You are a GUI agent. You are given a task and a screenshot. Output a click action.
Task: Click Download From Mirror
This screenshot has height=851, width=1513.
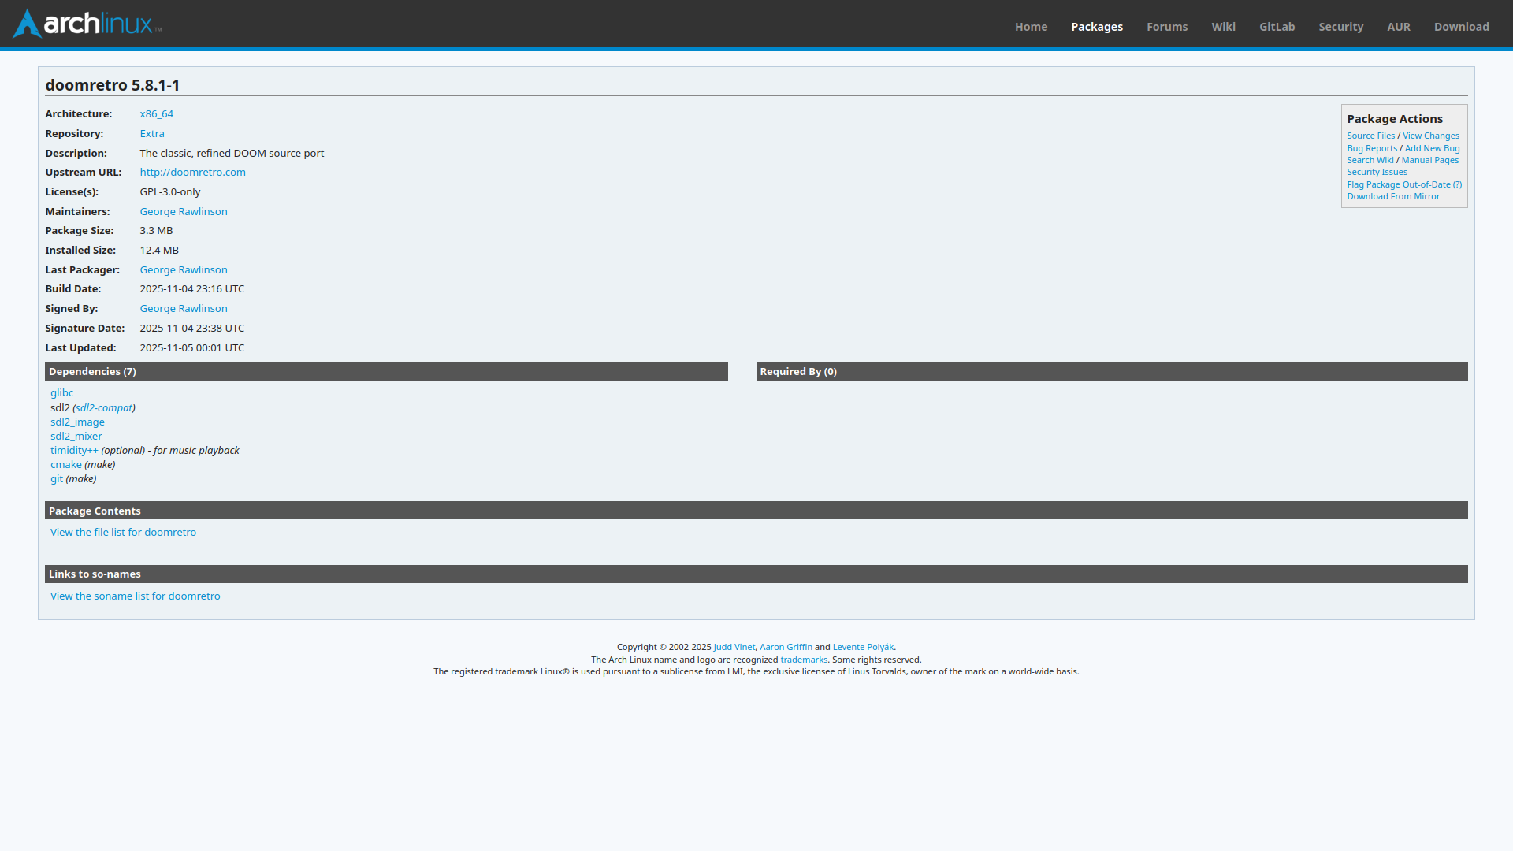pyautogui.click(x=1392, y=197)
